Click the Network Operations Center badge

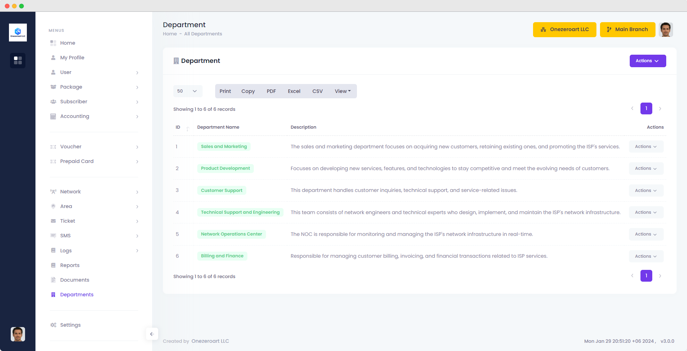(x=231, y=234)
